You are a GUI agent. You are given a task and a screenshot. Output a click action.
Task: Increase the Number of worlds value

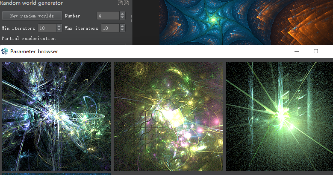(x=122, y=14)
